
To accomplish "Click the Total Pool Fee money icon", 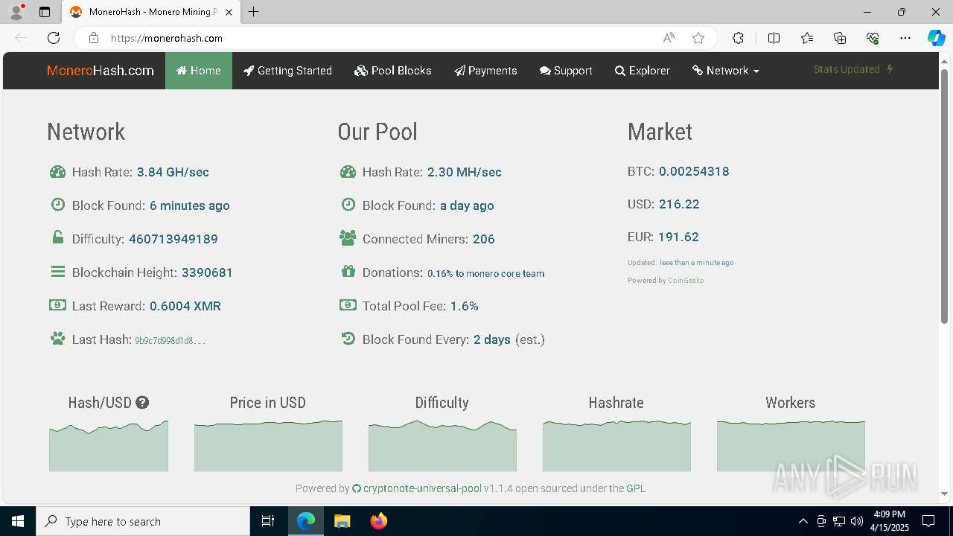I will [348, 305].
